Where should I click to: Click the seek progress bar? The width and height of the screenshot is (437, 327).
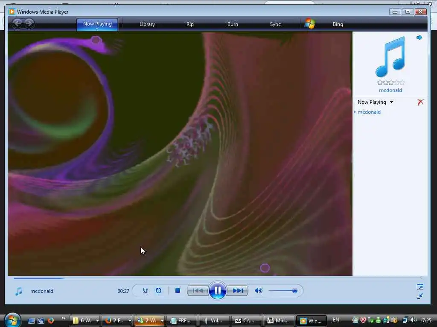coord(217,278)
